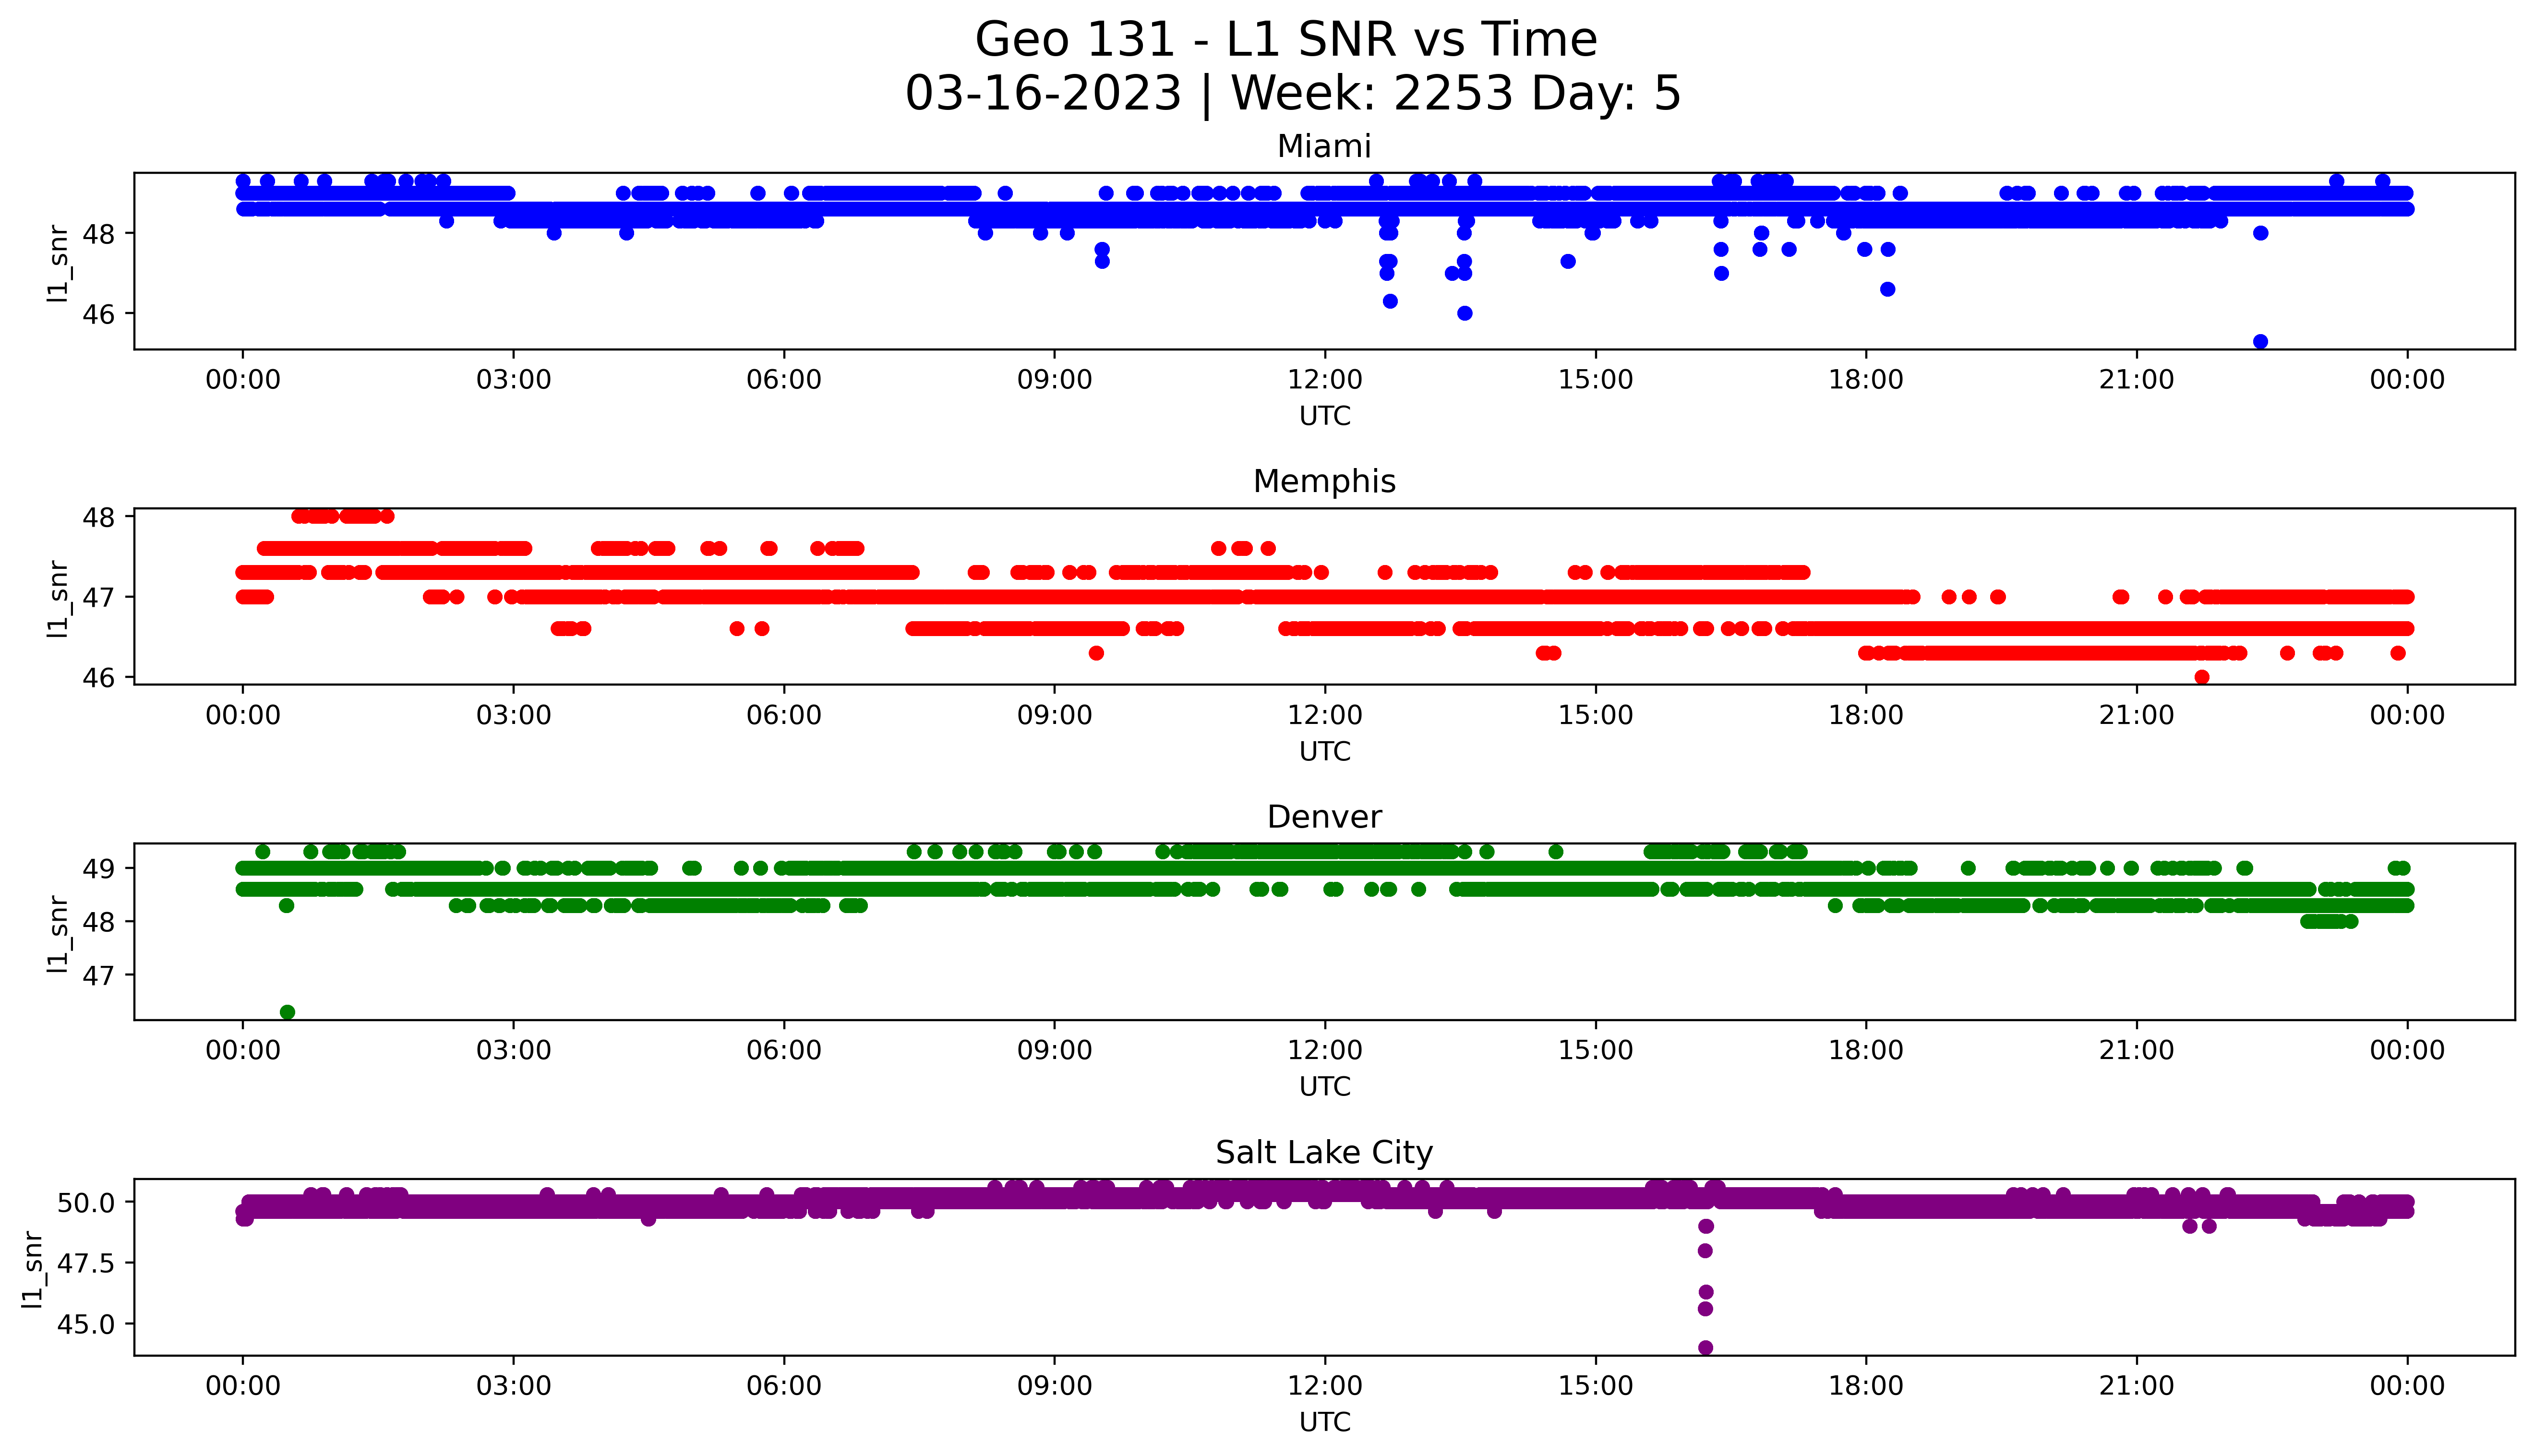
Task: Click the 21:00 tick label on Miami plot
Action: point(2136,381)
